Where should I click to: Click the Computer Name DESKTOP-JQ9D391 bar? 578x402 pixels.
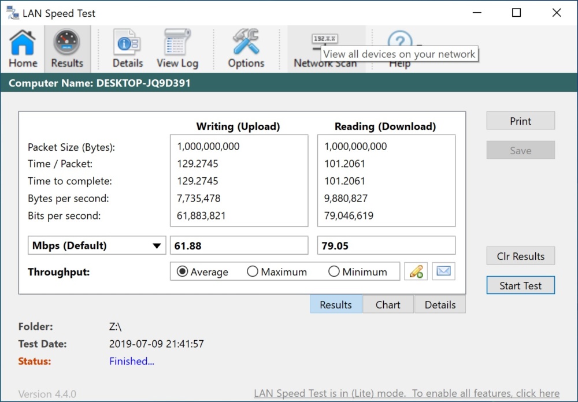point(289,83)
